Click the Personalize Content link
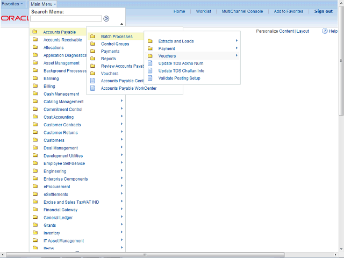This screenshot has height=258, width=344. (275, 31)
